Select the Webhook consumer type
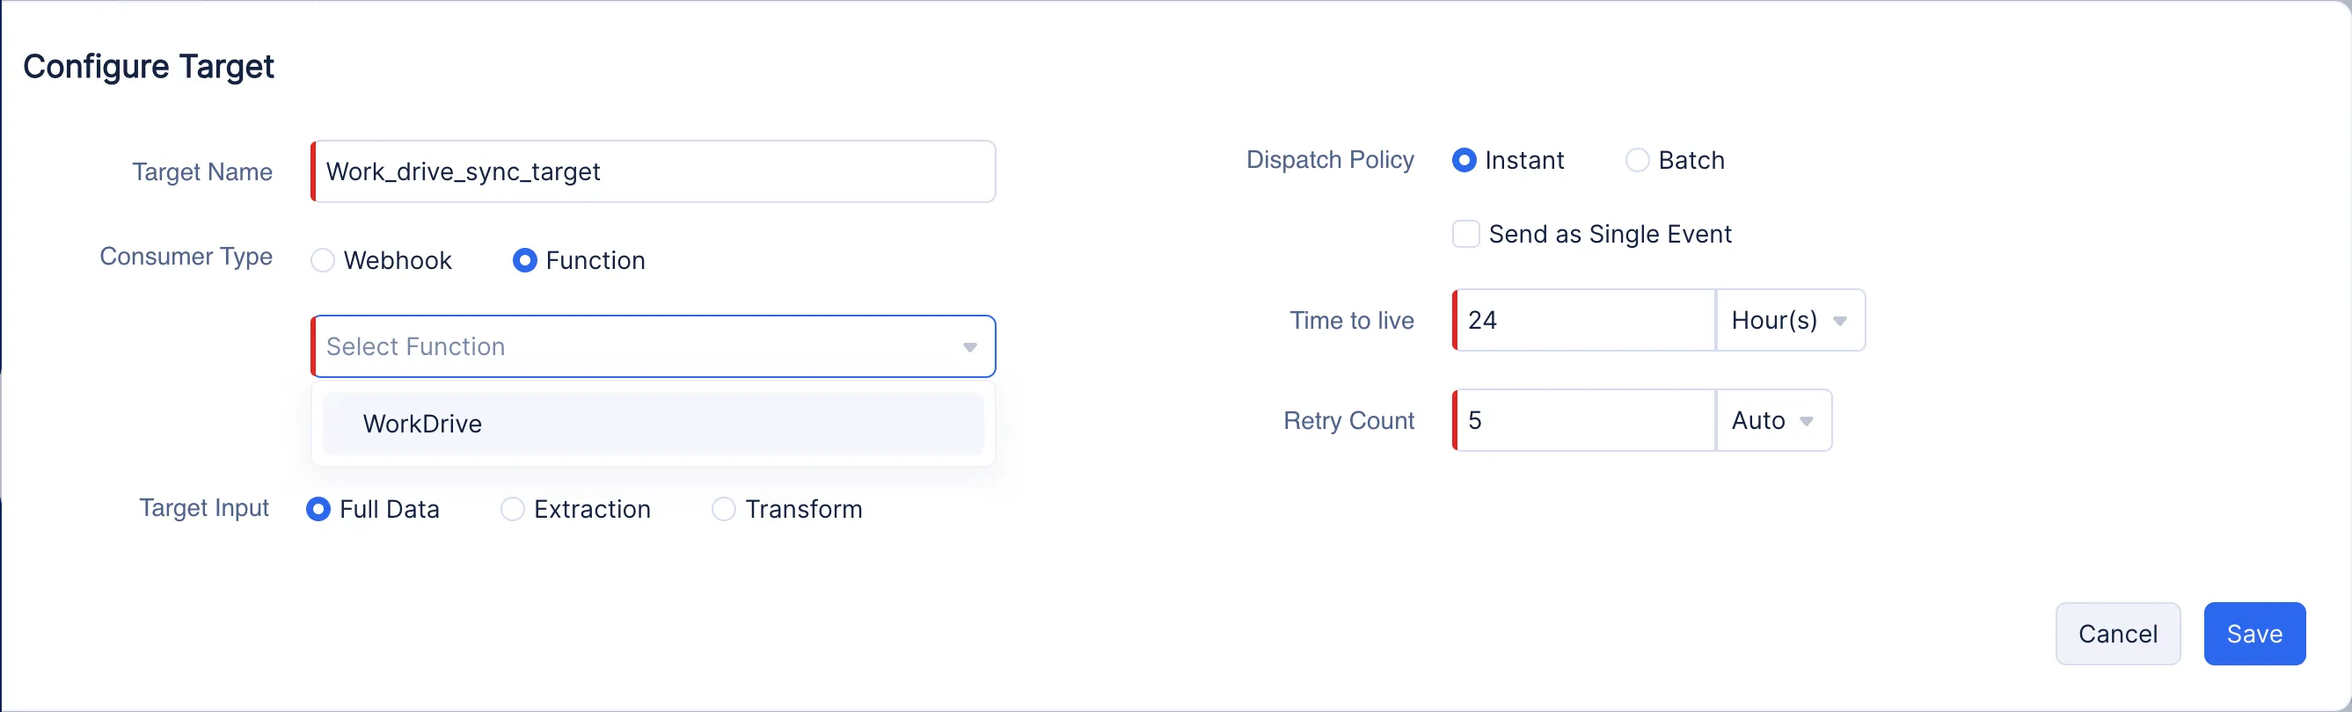Image resolution: width=2352 pixels, height=712 pixels. pos(323,261)
